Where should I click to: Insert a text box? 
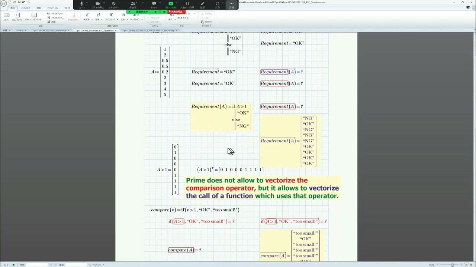click(x=55, y=17)
